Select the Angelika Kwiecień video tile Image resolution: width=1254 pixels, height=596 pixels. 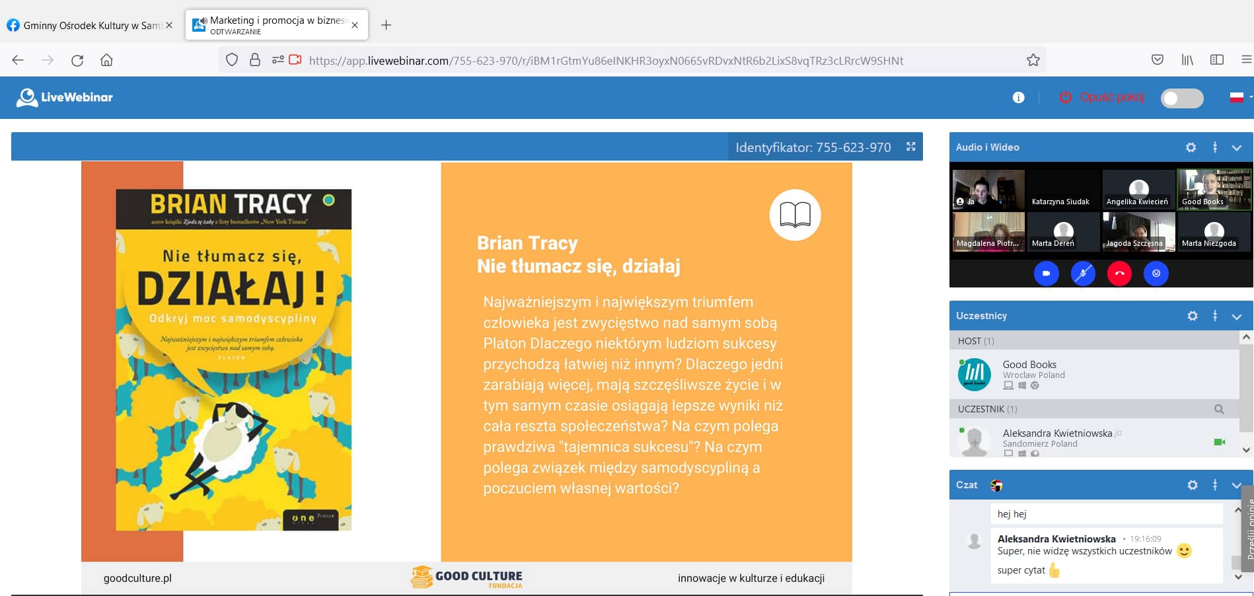point(1138,190)
